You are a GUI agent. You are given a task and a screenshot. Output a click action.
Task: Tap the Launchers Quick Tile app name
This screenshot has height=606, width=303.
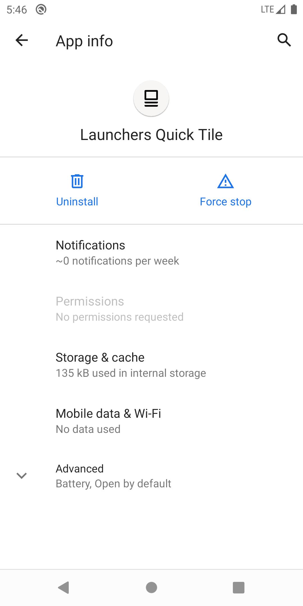click(151, 135)
